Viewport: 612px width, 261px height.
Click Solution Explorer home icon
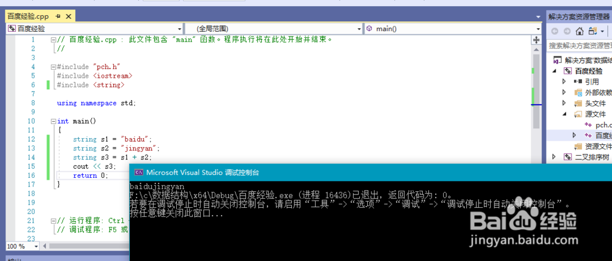580,31
